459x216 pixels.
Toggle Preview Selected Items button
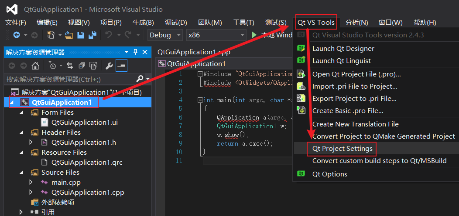121,66
